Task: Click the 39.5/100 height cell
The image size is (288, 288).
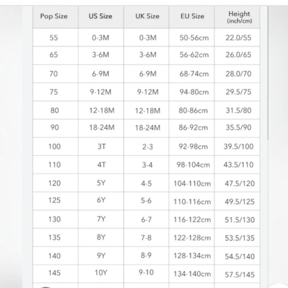Action: pyautogui.click(x=238, y=147)
